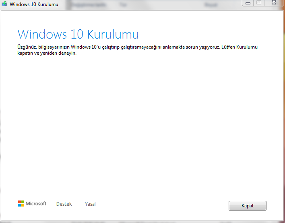
Task: Click the Windows 10 Kurulumu heading
Action: click(78, 34)
